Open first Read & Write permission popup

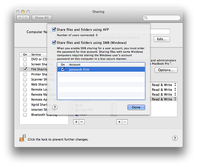[x=164, y=85]
